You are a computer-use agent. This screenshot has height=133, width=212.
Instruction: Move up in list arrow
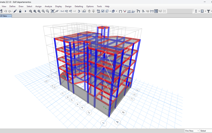pos(89,11)
